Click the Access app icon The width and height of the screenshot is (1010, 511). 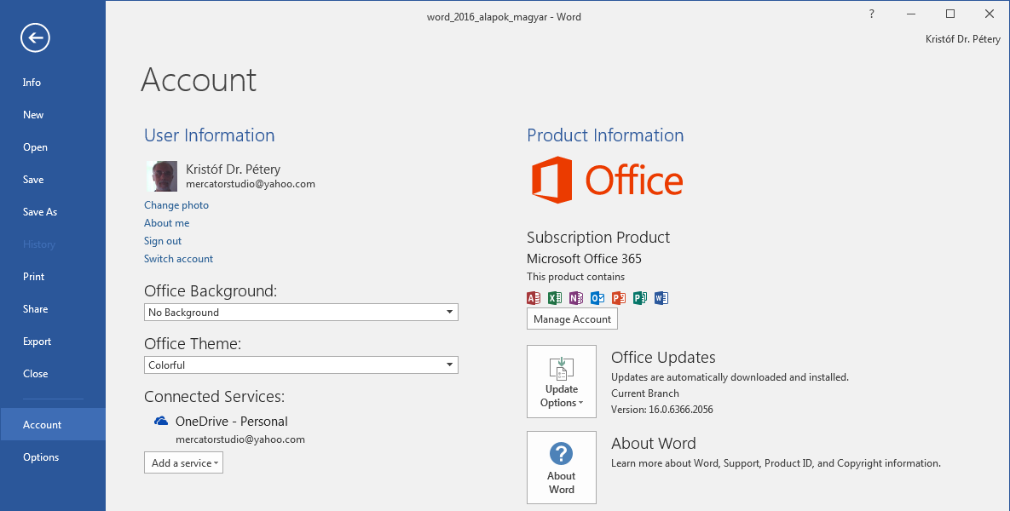534,298
